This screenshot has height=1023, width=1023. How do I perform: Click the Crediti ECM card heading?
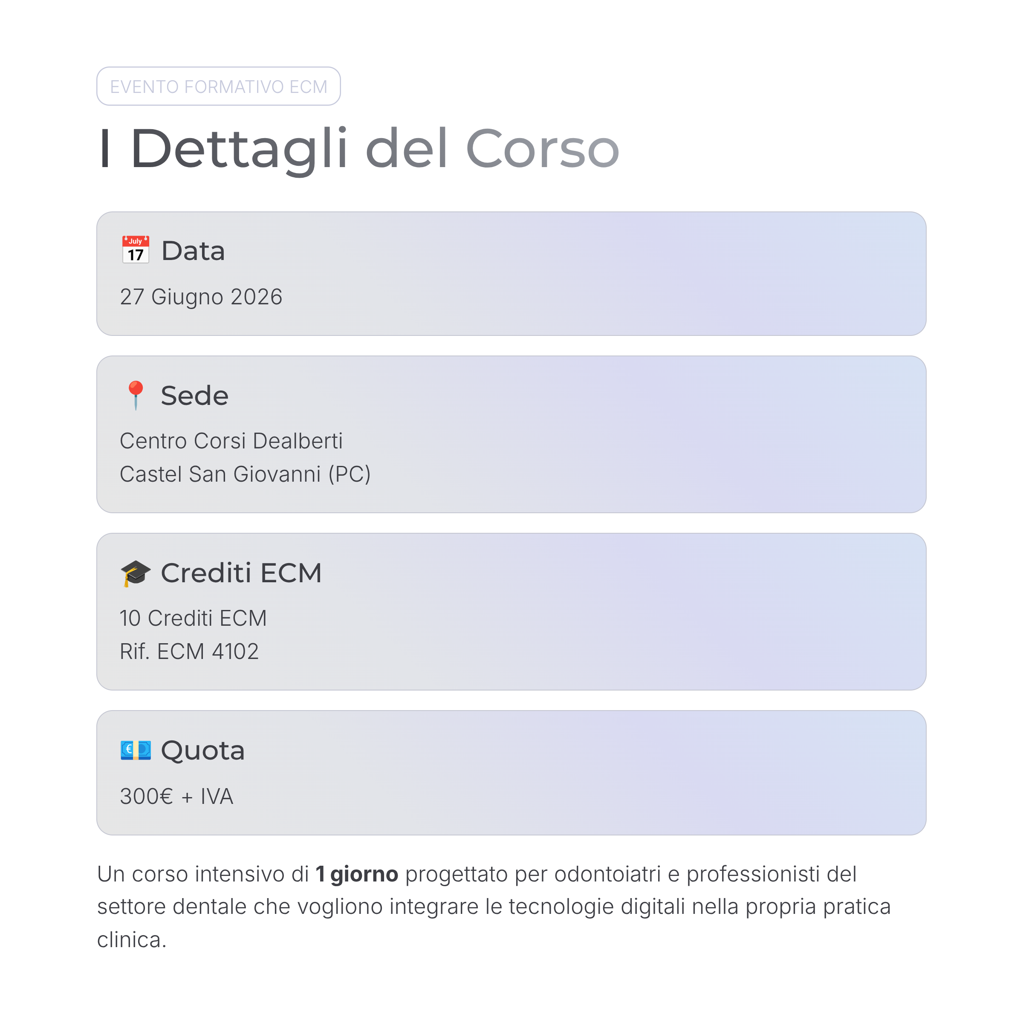(241, 573)
